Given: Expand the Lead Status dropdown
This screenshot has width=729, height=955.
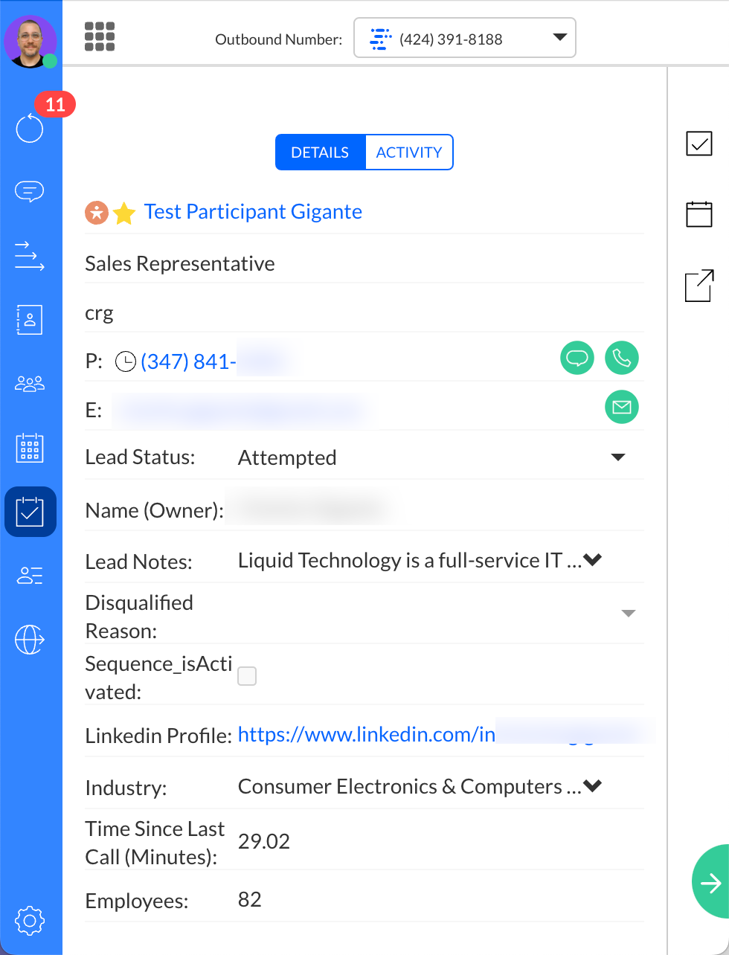Looking at the screenshot, I should point(617,457).
